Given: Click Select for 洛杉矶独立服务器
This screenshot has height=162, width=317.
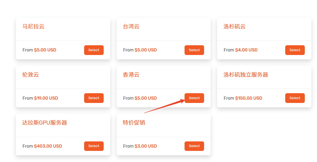Looking at the screenshot, I should (x=295, y=98).
